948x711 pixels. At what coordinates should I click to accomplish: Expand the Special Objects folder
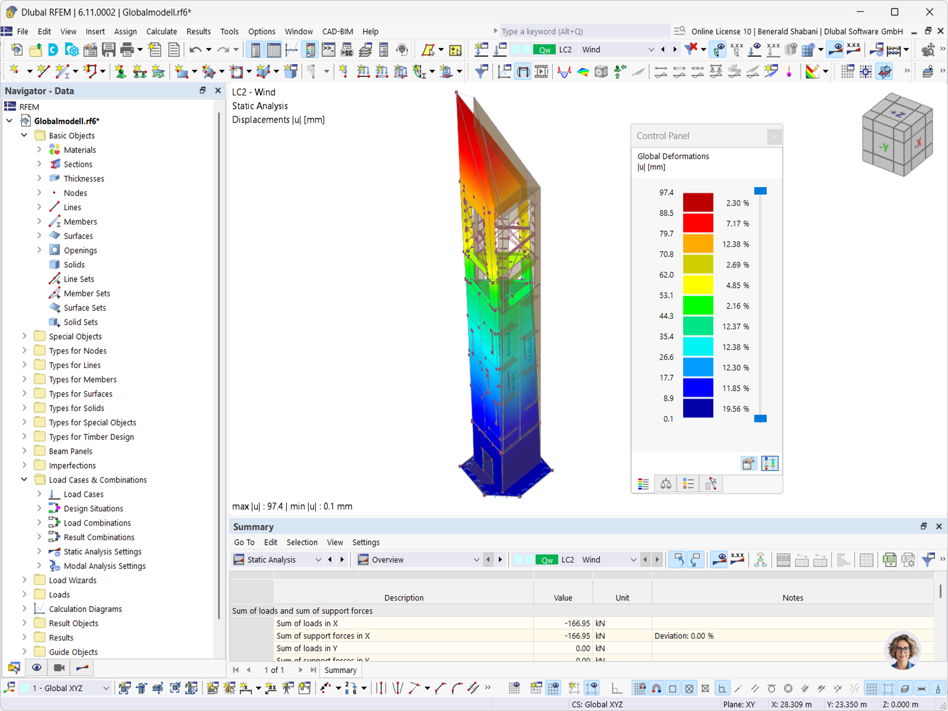(24, 336)
